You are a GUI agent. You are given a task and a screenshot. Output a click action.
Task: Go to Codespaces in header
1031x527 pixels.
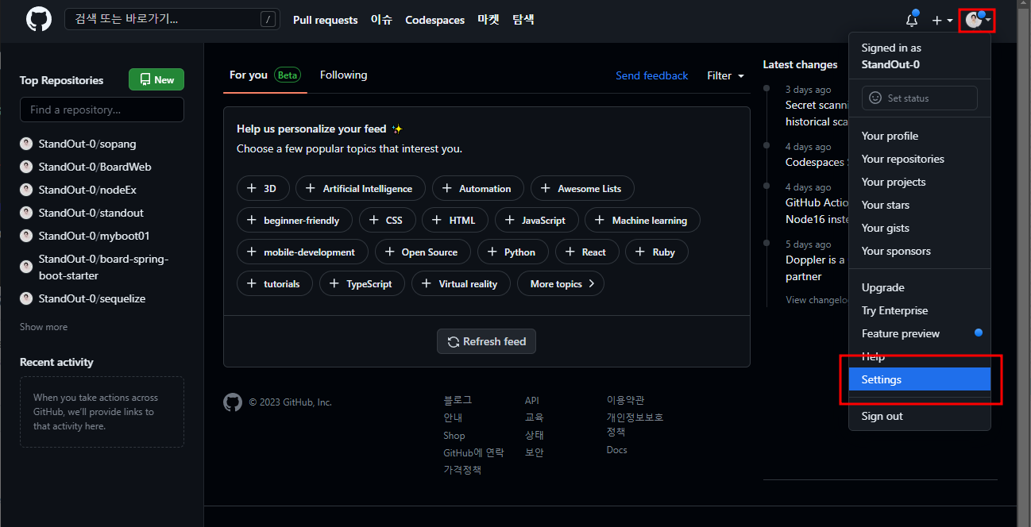pyautogui.click(x=434, y=20)
